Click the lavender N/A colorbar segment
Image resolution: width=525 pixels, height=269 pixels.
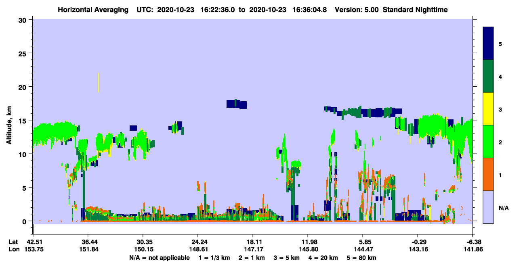(488, 206)
